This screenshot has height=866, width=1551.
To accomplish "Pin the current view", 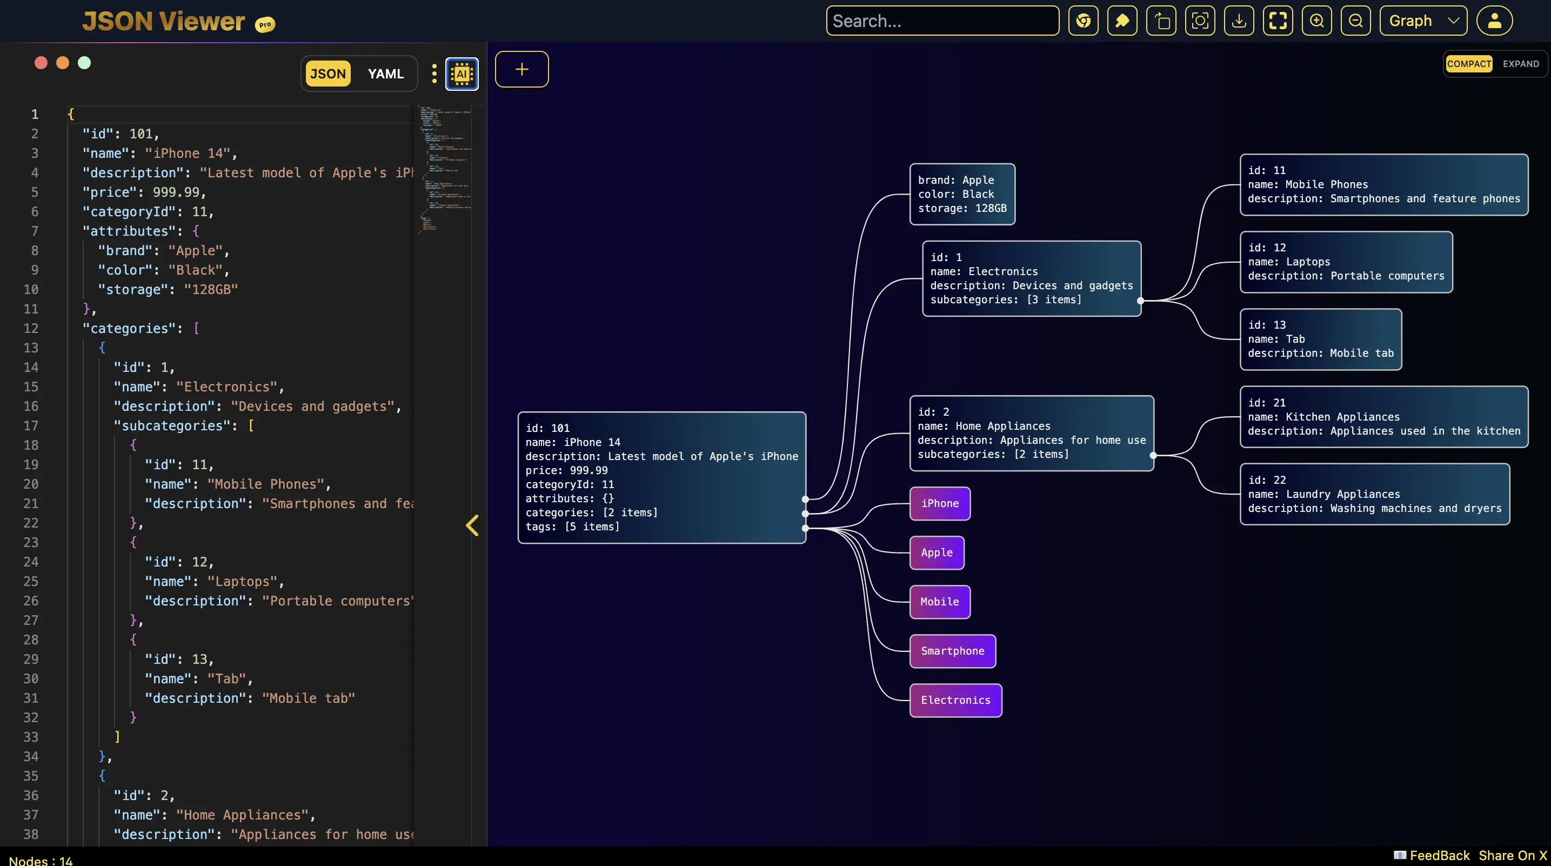I will (x=1122, y=21).
